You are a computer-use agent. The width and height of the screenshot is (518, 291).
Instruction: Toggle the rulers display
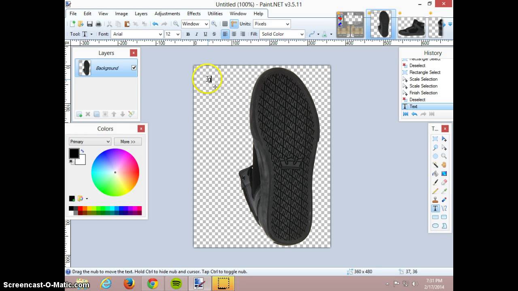(234, 24)
